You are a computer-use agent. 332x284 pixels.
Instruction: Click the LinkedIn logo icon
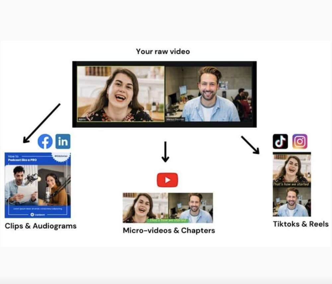click(x=63, y=141)
